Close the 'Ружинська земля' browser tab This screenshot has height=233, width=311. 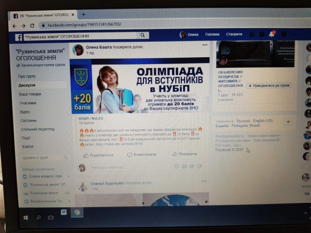(x=73, y=15)
